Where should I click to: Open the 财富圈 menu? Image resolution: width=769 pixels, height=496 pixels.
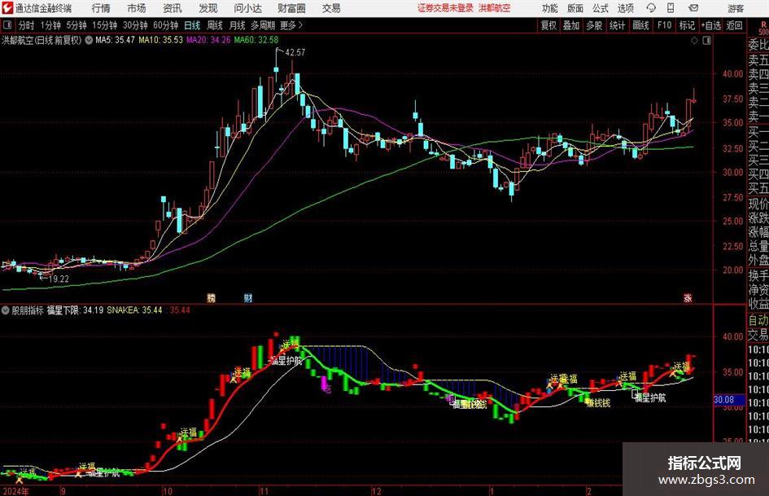[x=291, y=8]
